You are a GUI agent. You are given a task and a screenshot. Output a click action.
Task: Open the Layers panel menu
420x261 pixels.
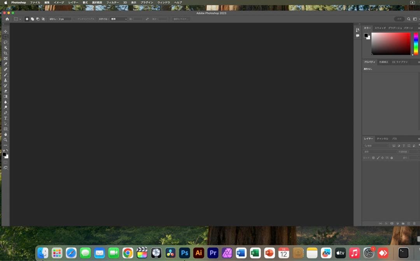(418, 138)
